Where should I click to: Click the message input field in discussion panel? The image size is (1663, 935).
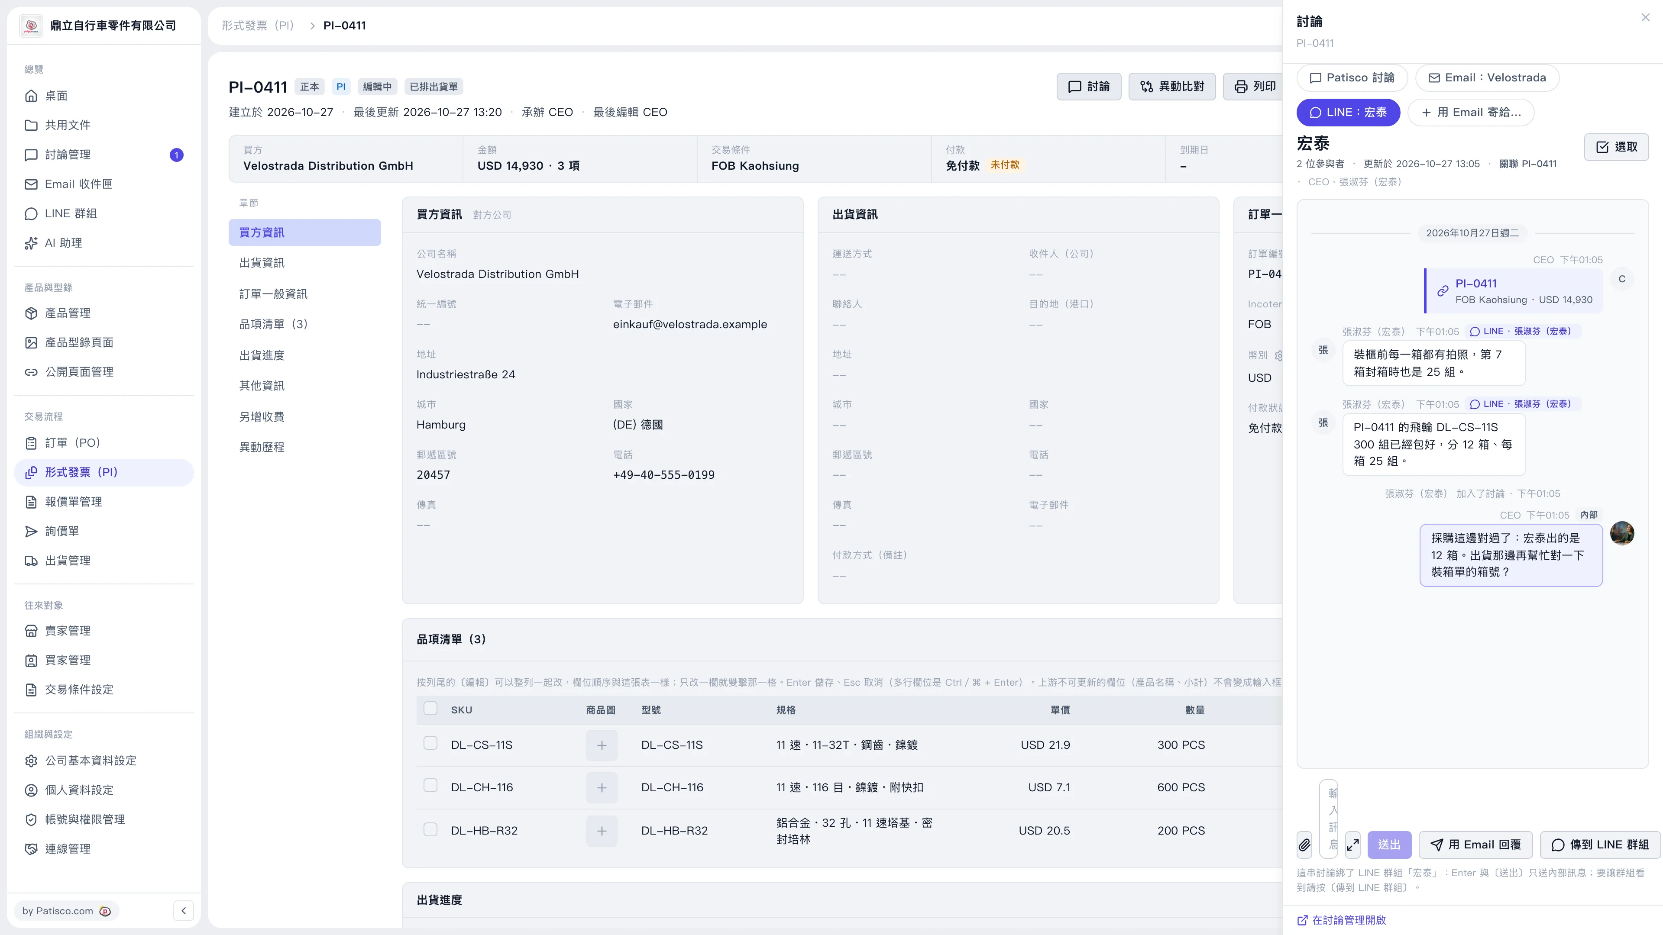[1329, 819]
